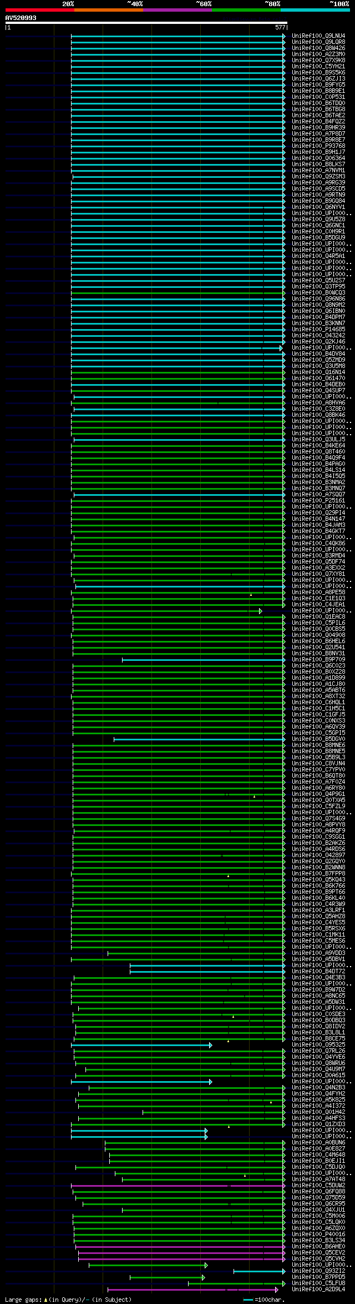Click purple alignment bar for UniRef100_C5DUW2
This screenshot has width=355, height=1304.
[177, 1186]
